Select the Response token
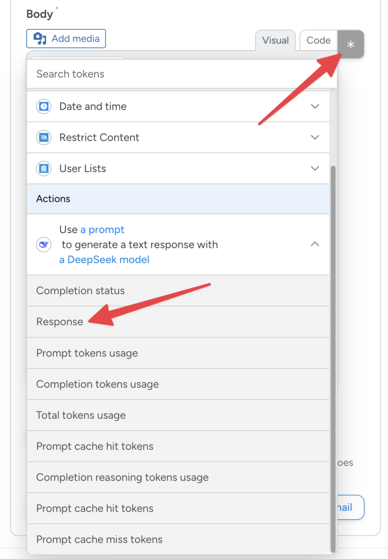Screen dimensions: 388x559 pyautogui.click(x=60, y=322)
